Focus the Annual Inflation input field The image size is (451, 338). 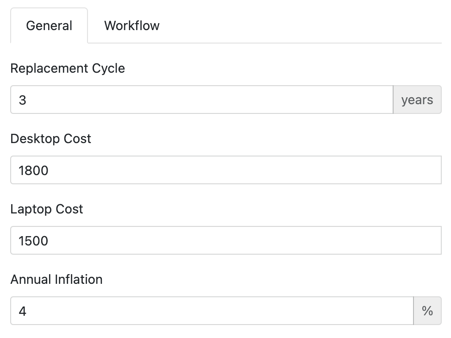pyautogui.click(x=212, y=311)
